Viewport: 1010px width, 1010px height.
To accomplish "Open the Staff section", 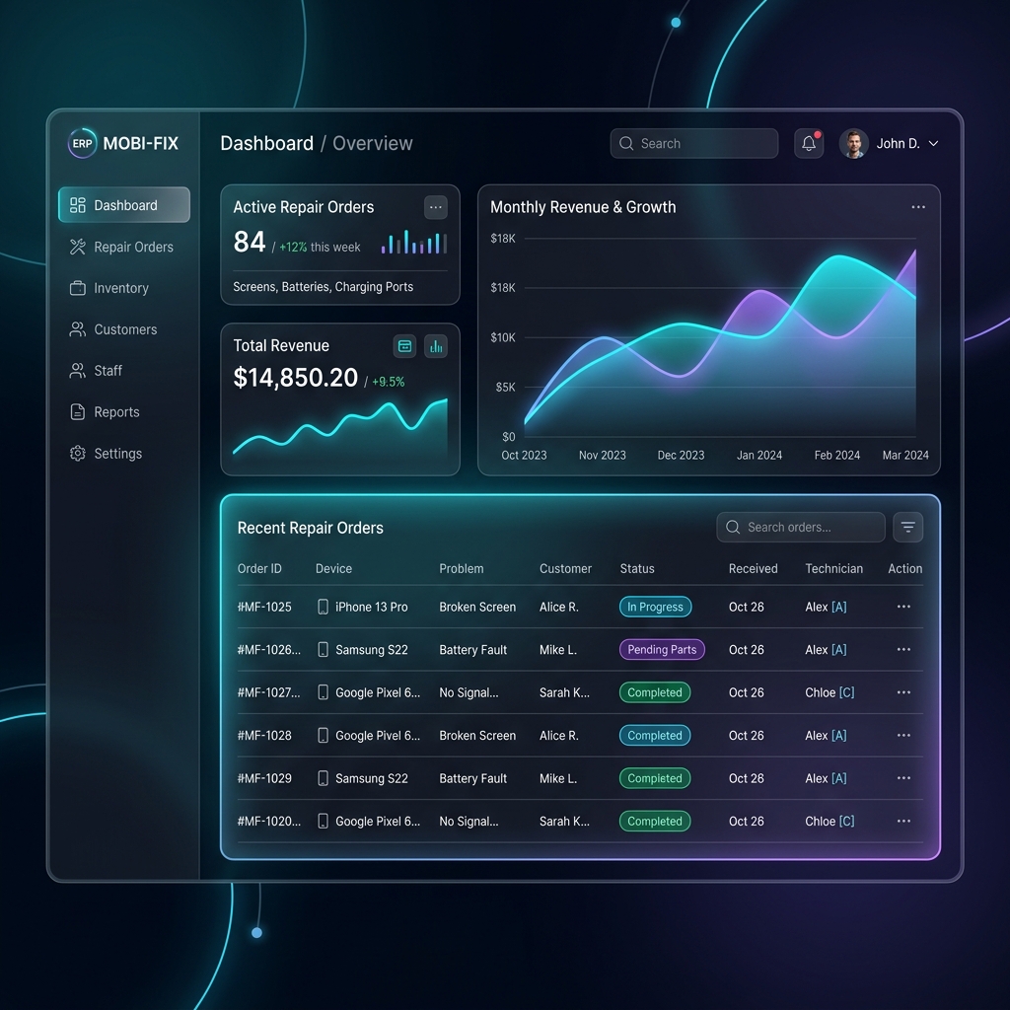I will tap(96, 371).
